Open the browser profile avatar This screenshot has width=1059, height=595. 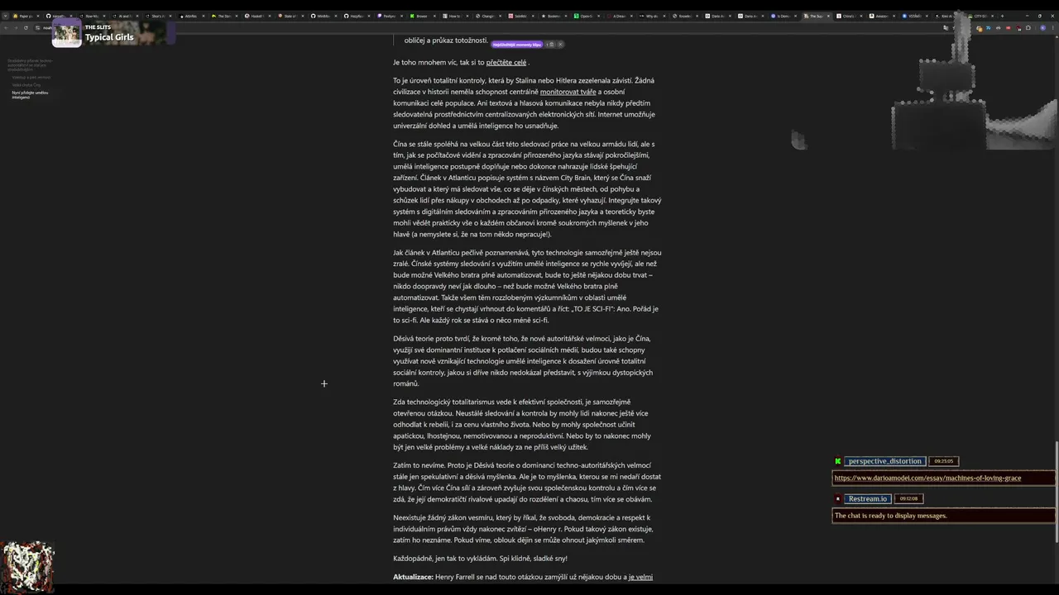click(x=1042, y=28)
